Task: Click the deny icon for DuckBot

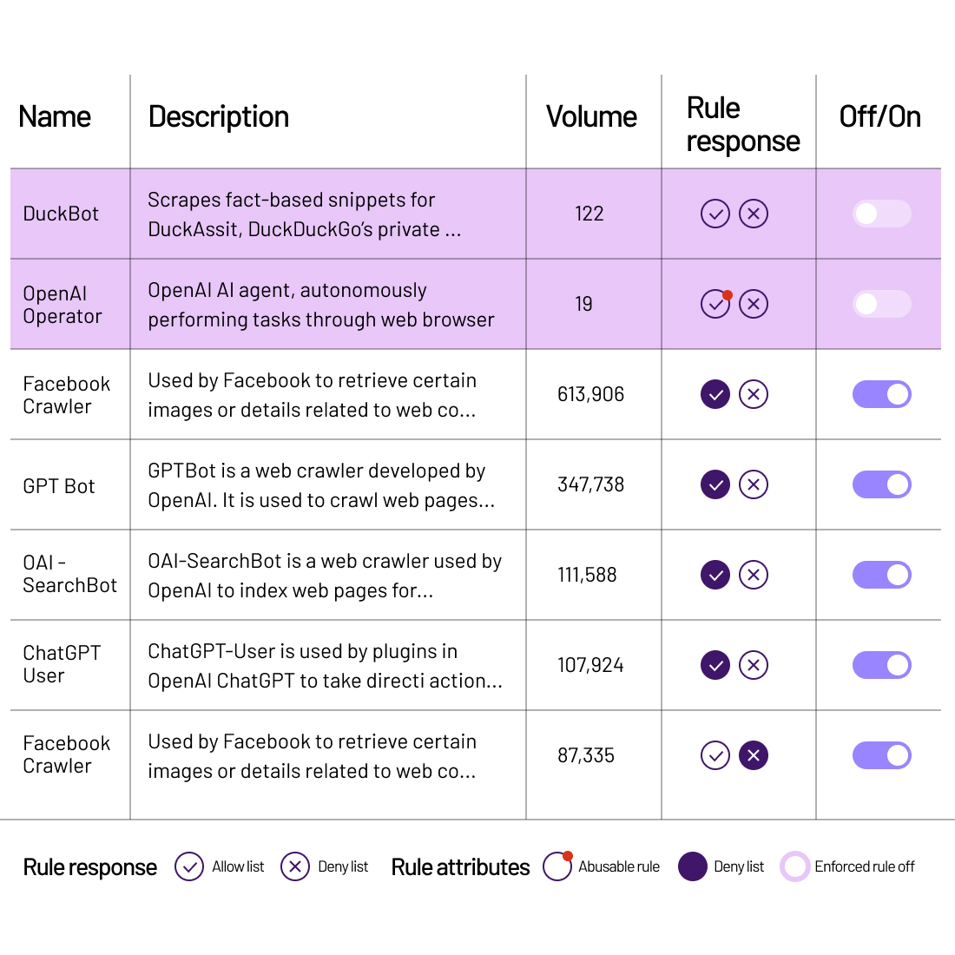Action: pos(754,214)
